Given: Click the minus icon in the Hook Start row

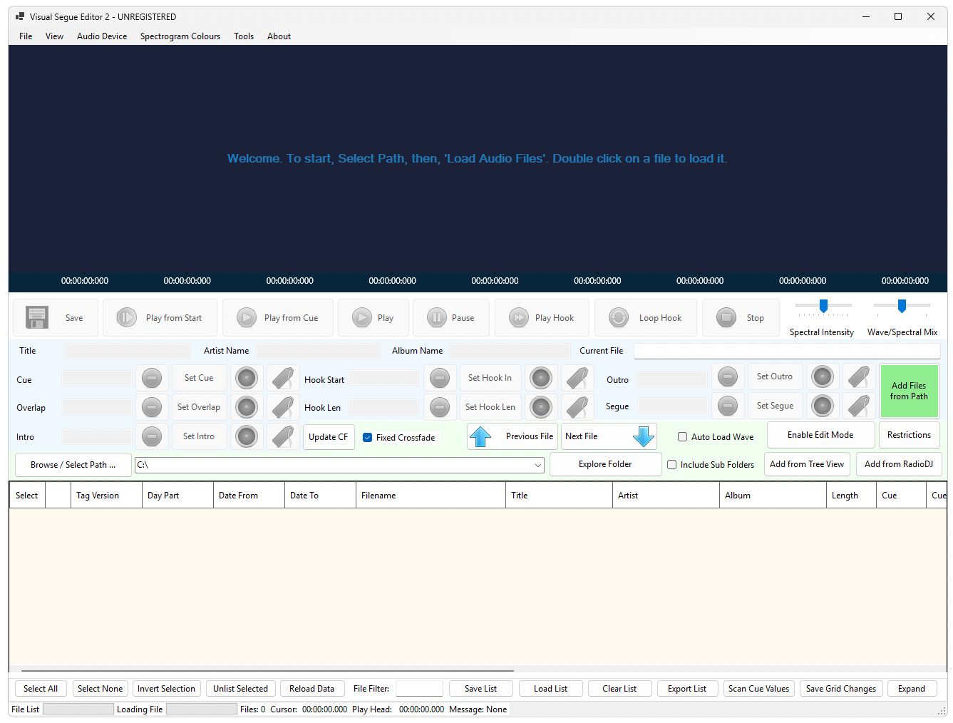Looking at the screenshot, I should click(x=440, y=378).
